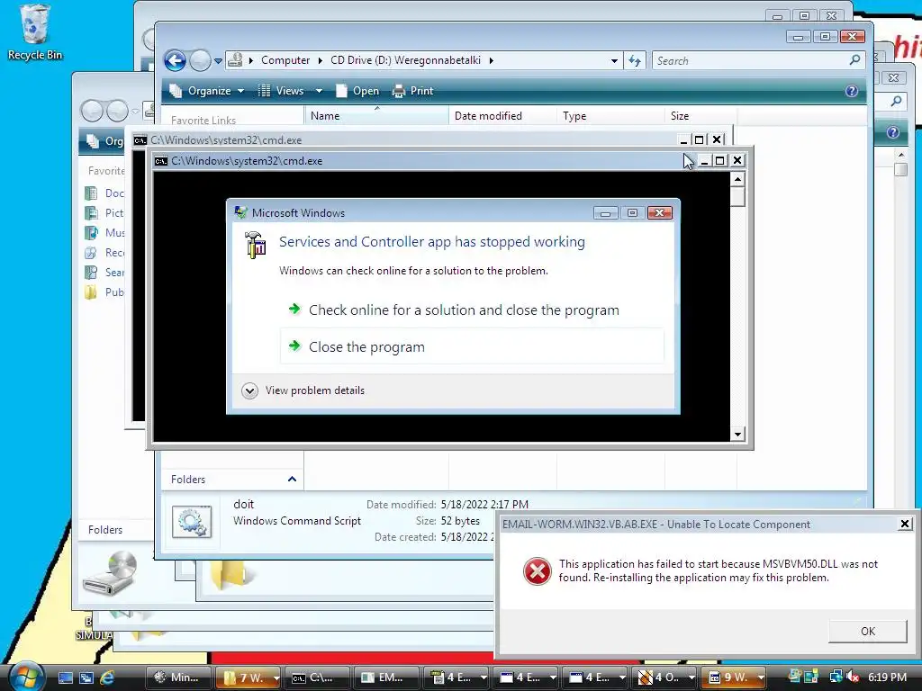Open Music link in back explorer sidebar

[104, 233]
